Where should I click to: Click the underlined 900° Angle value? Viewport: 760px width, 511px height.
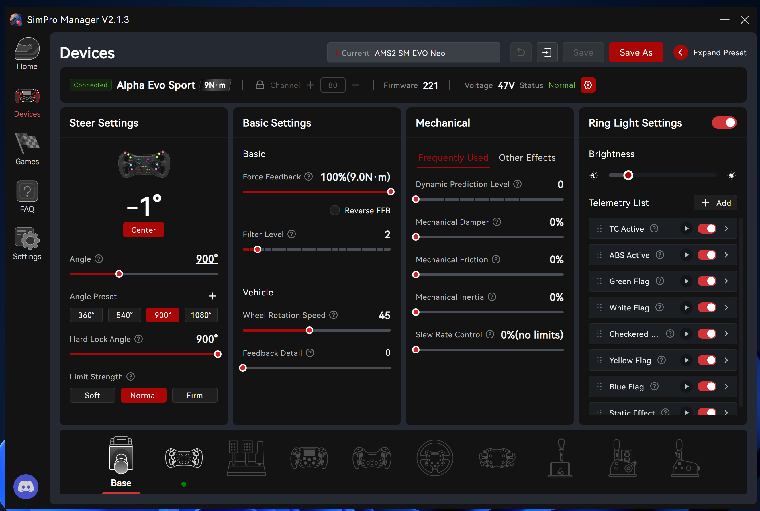click(x=207, y=259)
